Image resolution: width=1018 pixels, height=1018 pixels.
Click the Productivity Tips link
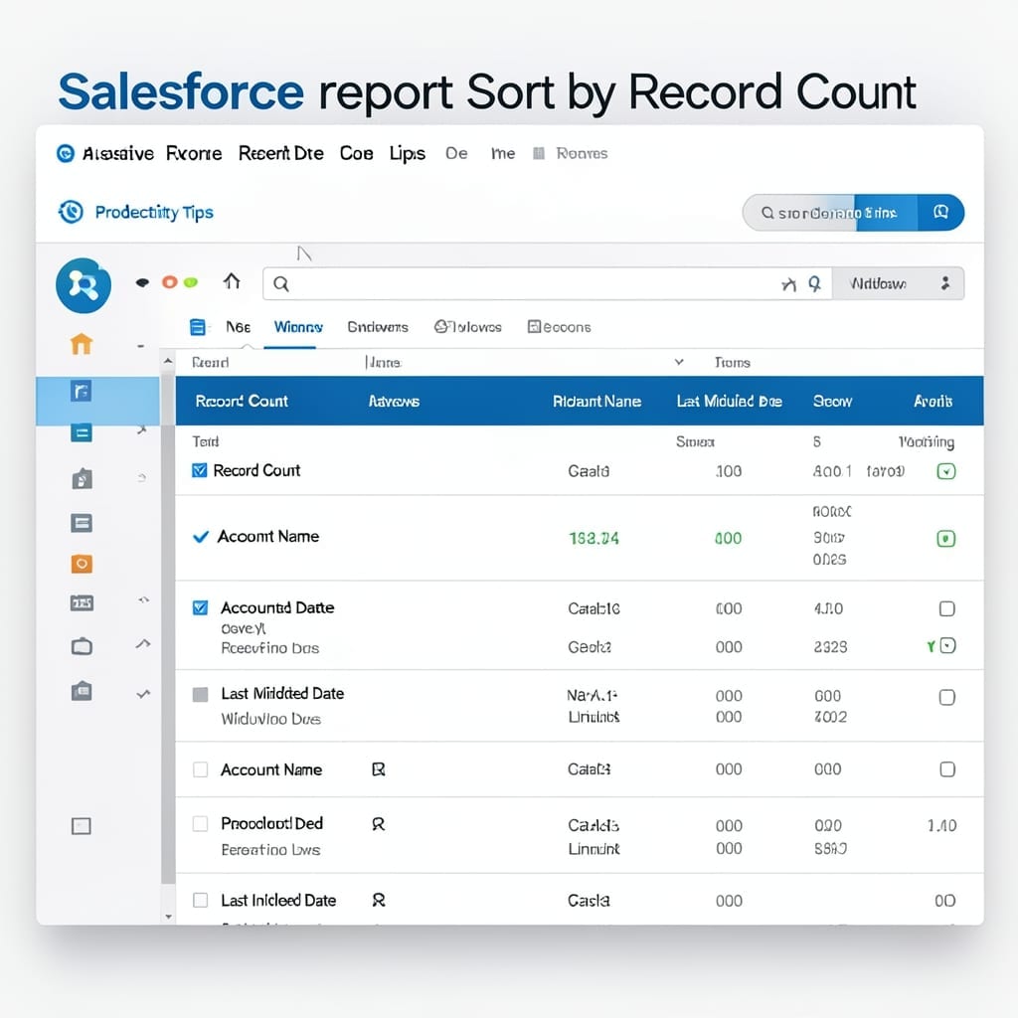(154, 213)
